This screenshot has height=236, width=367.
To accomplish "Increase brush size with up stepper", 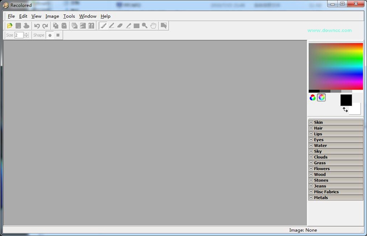I will pyautogui.click(x=26, y=34).
